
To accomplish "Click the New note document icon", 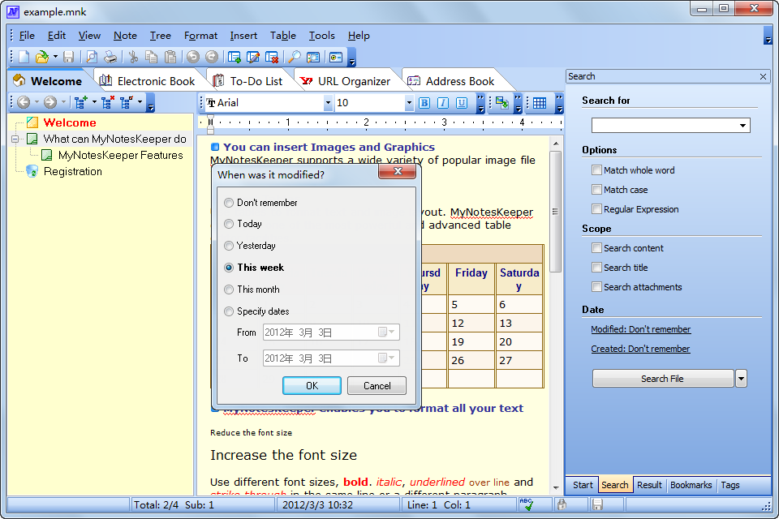I will coord(24,57).
